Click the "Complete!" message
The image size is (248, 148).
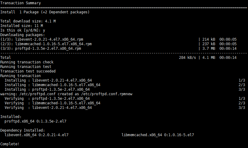tap(10, 144)
